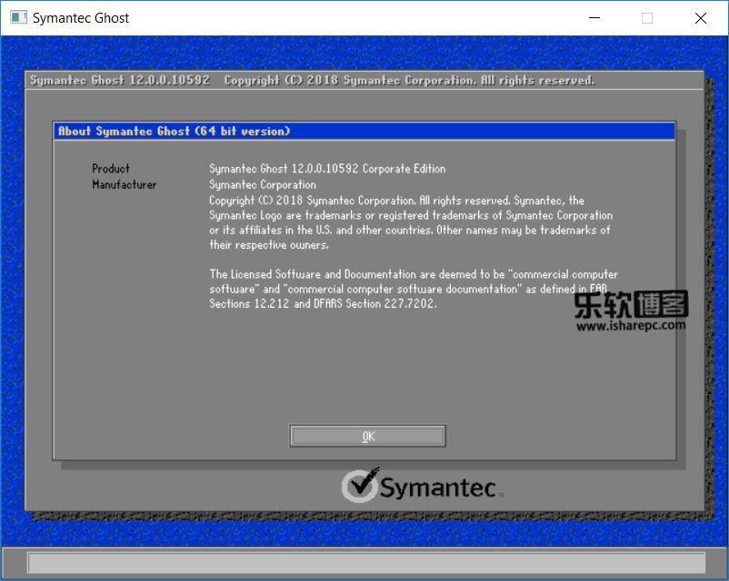The width and height of the screenshot is (729, 581).
Task: Click the Ghost 12.0.0.10592 copyright header
Action: click(313, 81)
